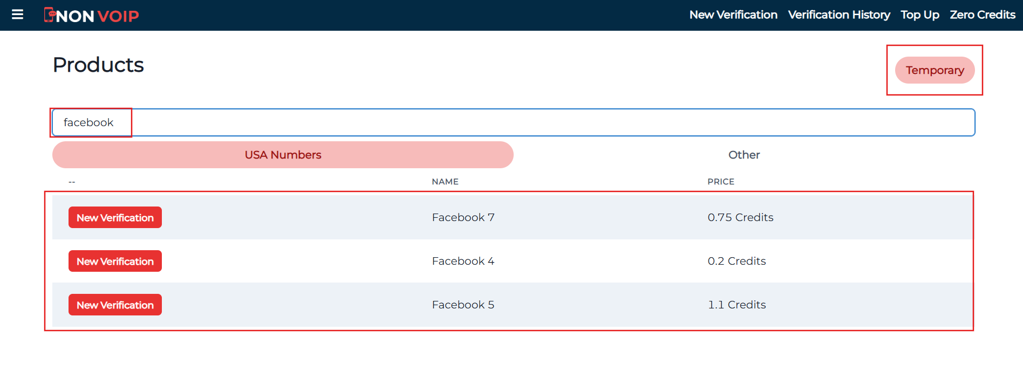Image resolution: width=1023 pixels, height=392 pixels.
Task: Click the 1.1 Credits price
Action: coord(736,305)
